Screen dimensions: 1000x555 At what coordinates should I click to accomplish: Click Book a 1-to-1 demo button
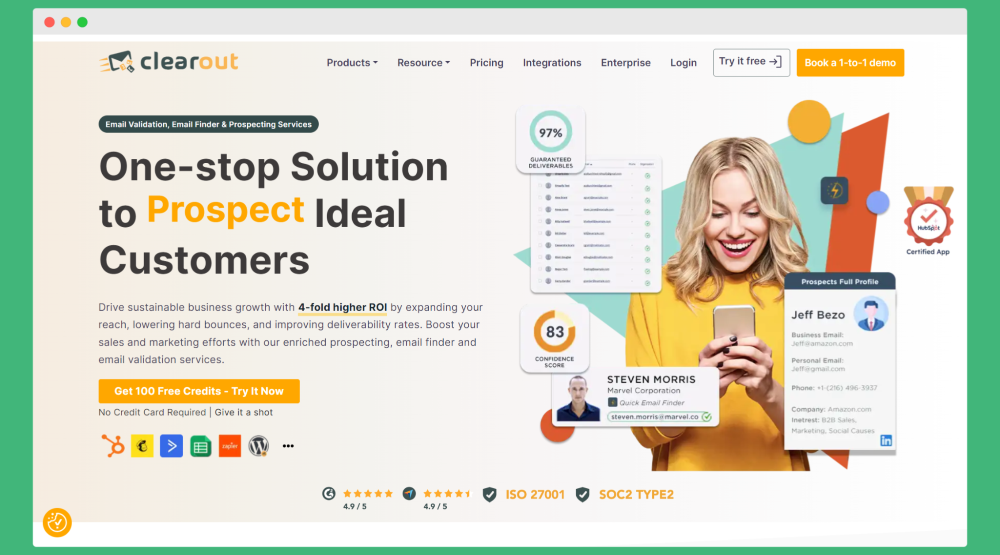pyautogui.click(x=849, y=62)
